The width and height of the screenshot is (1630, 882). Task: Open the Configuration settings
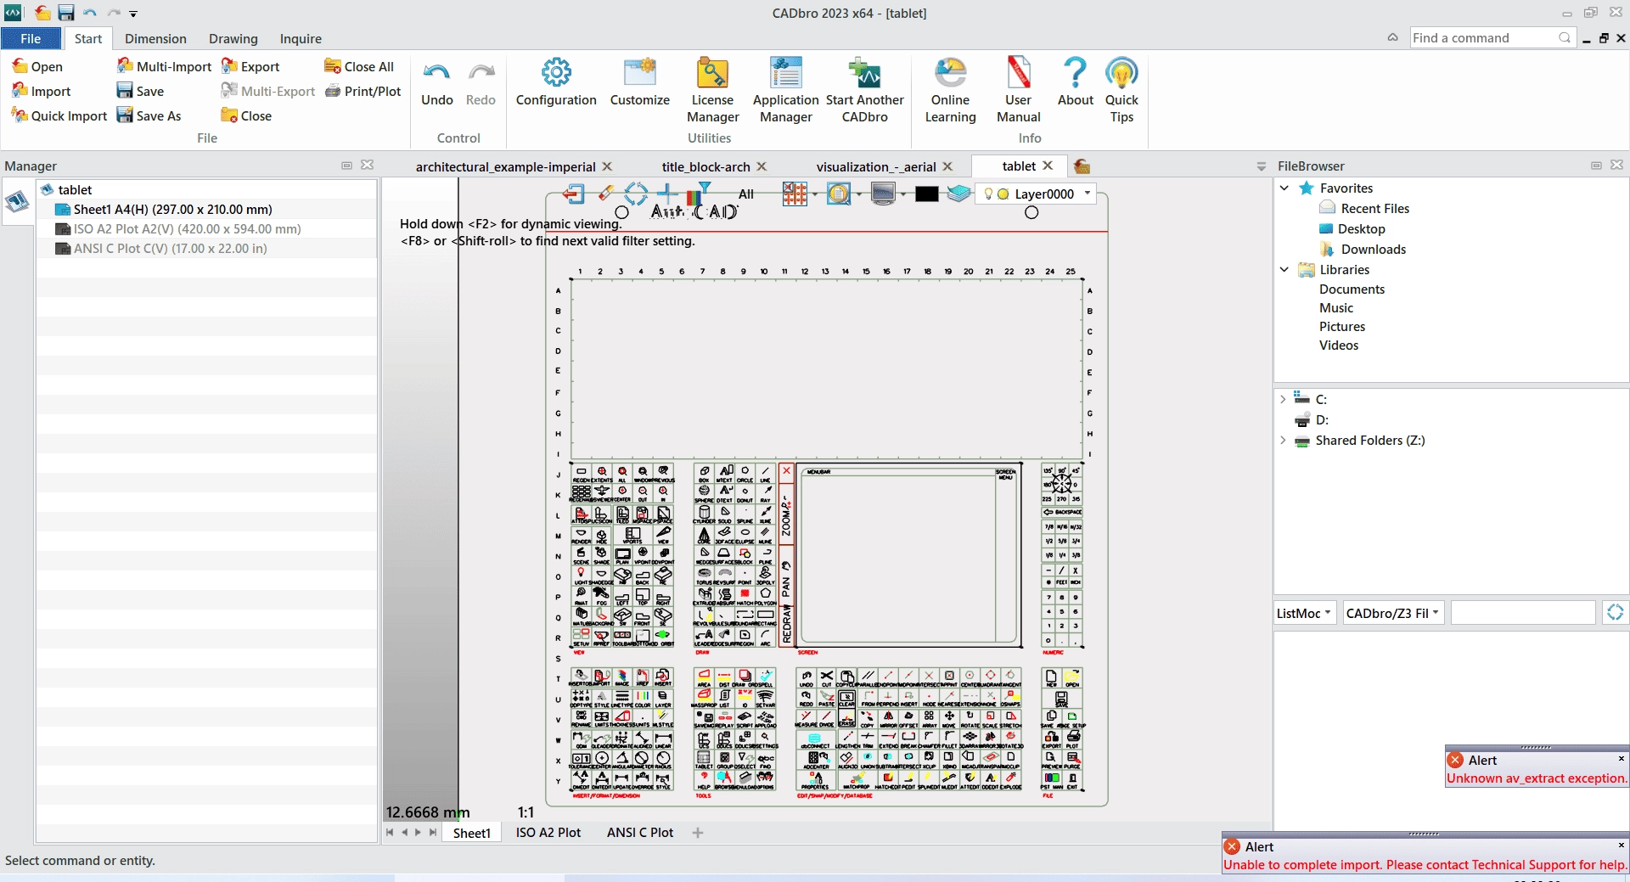pos(556,83)
